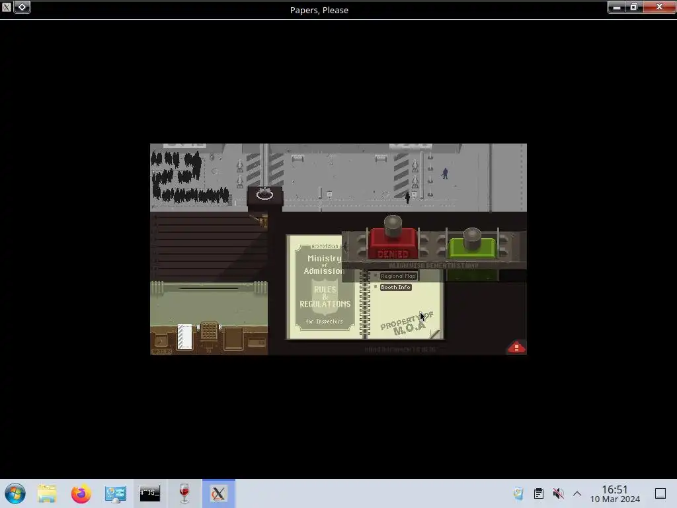Click the desk clock showing the date

[161, 352]
